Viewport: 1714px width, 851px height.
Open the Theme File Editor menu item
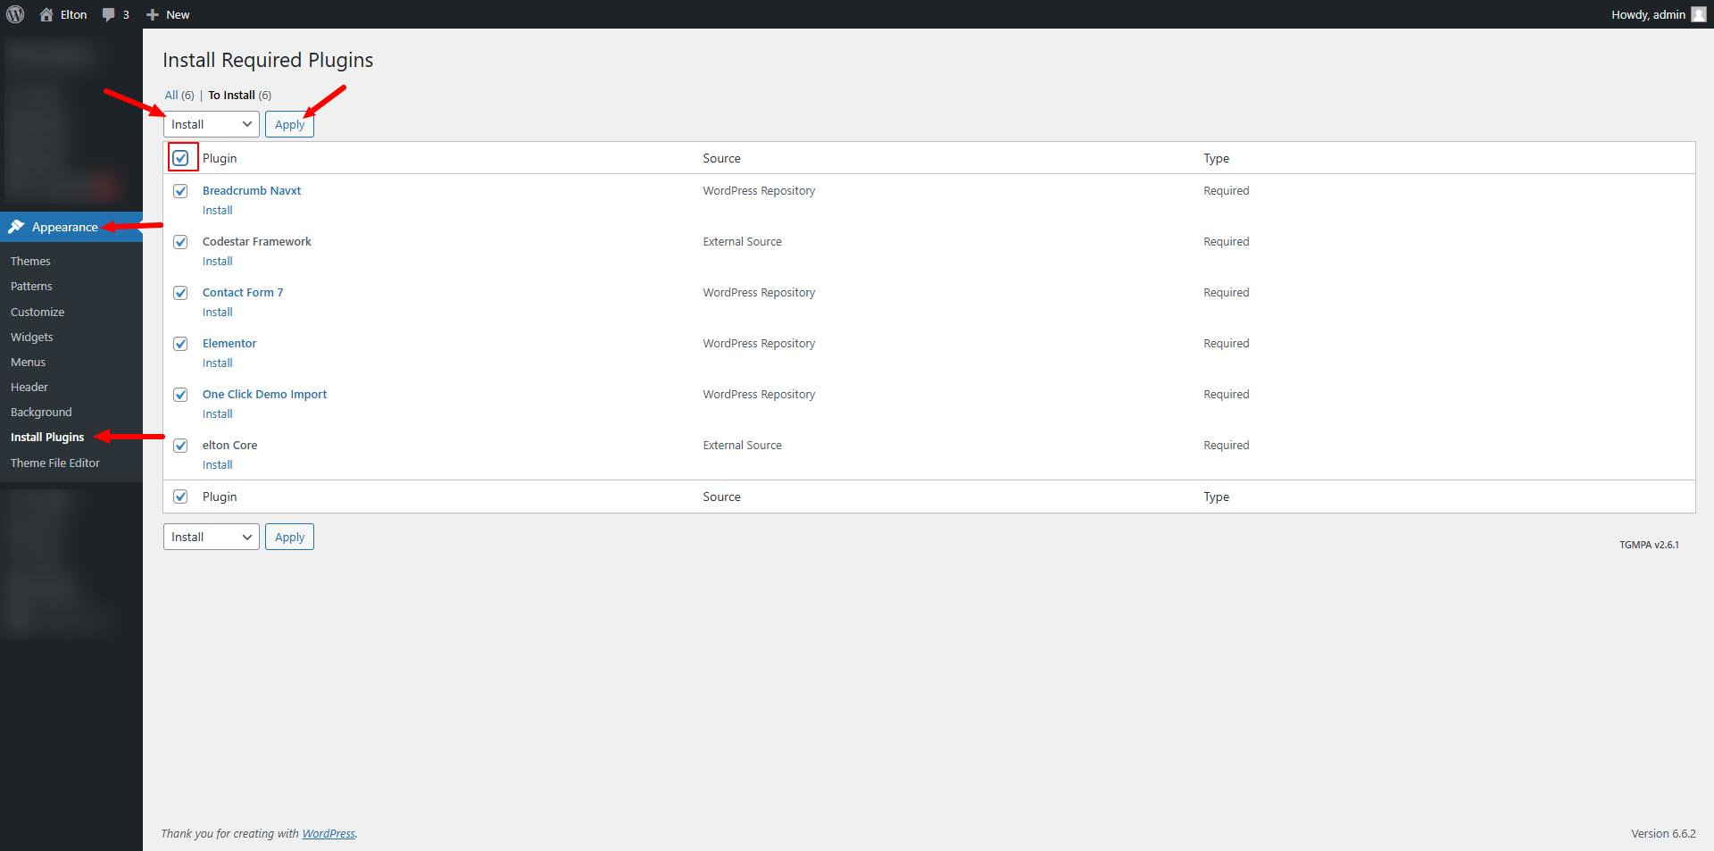point(55,463)
